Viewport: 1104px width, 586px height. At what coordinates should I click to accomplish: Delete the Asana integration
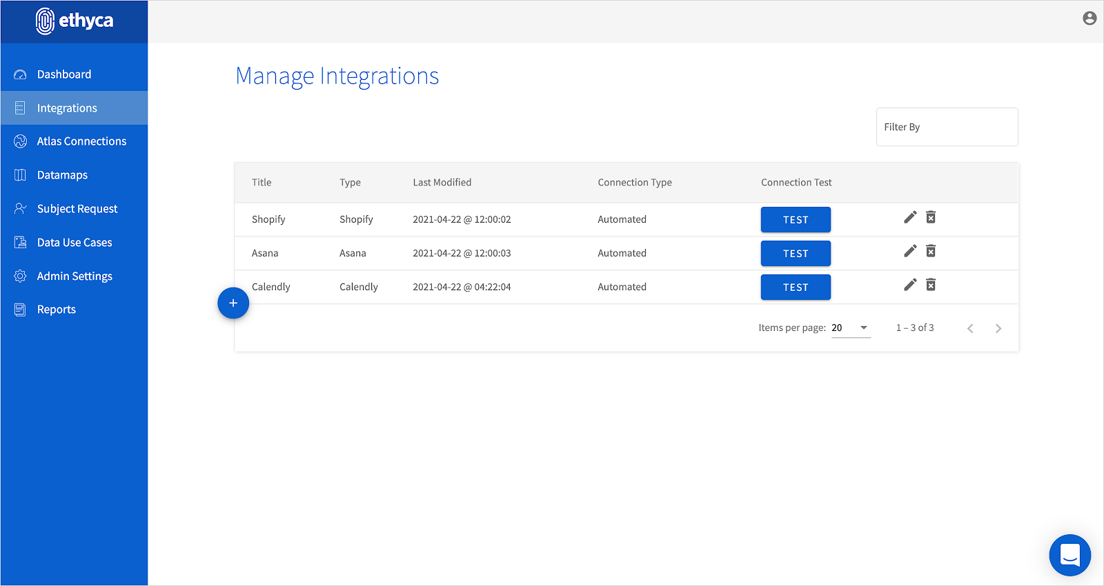(x=931, y=251)
